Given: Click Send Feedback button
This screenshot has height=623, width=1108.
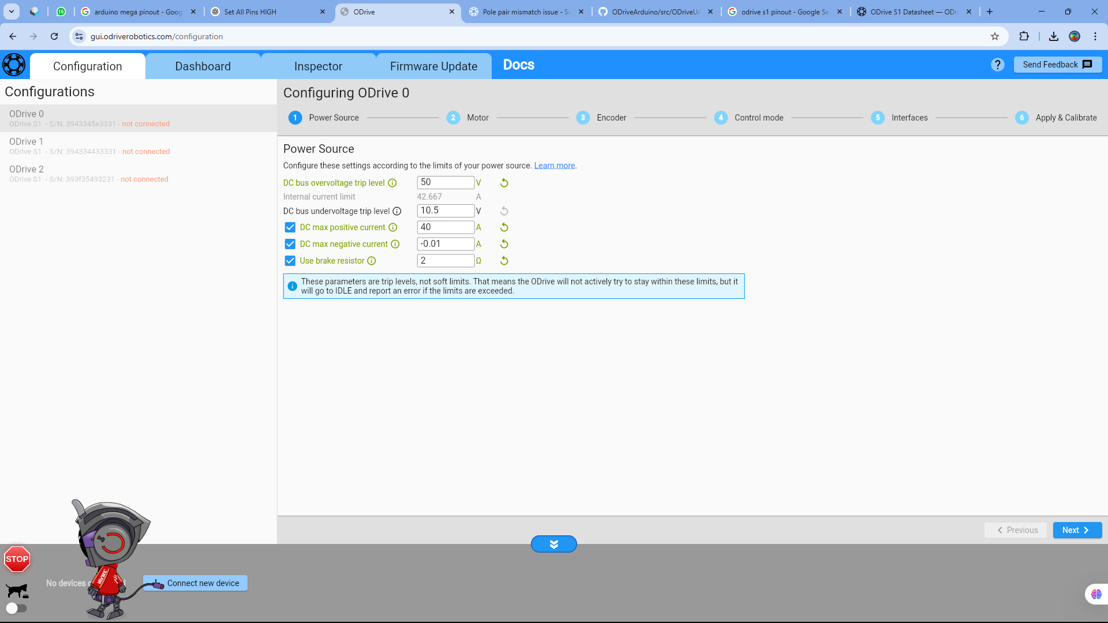Looking at the screenshot, I should 1057,65.
